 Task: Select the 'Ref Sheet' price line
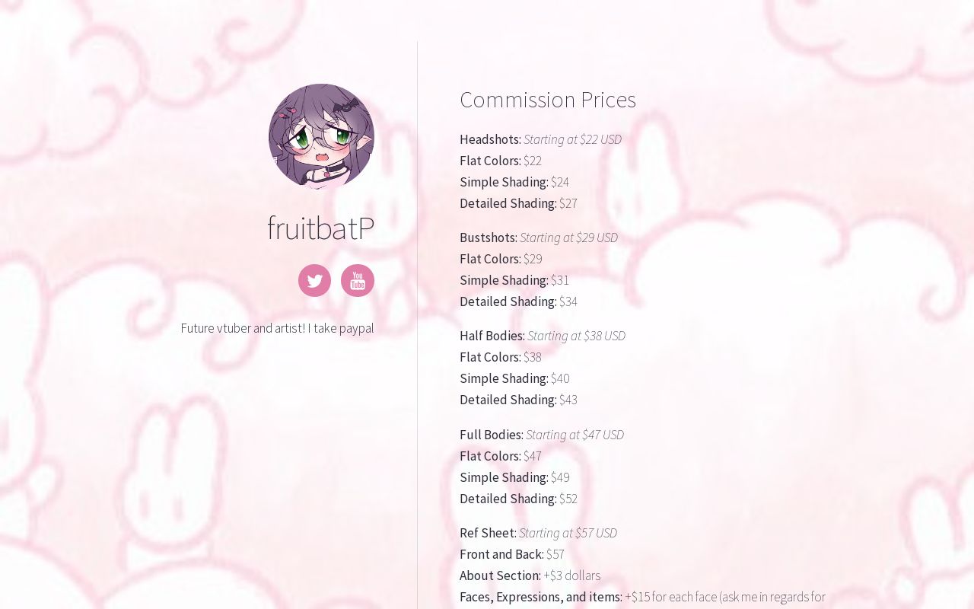tap(538, 533)
